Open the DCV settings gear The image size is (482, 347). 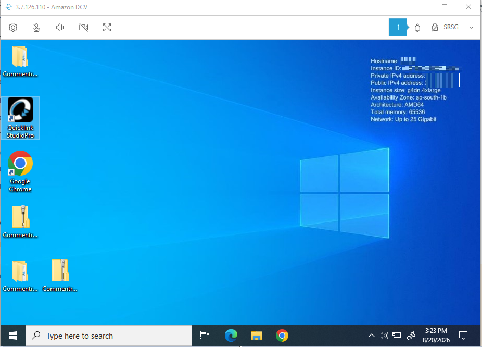(13, 28)
